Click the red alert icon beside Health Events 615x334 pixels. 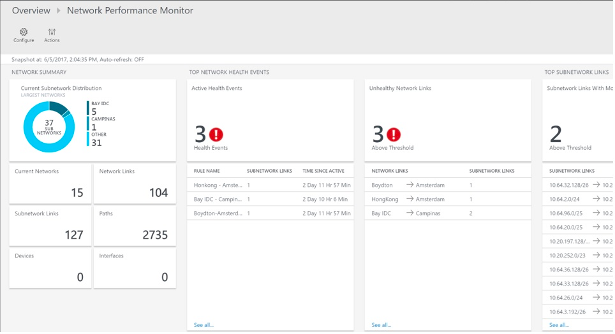point(216,134)
